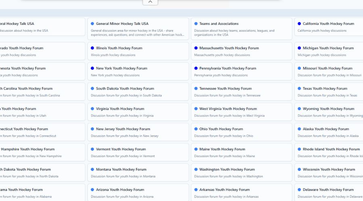
Task: Click status dot beside Ohio Youth Hockey Forum
Action: click(x=196, y=129)
